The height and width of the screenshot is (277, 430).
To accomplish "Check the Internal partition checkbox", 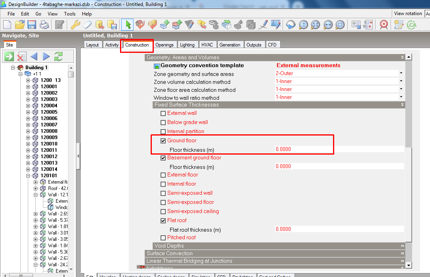I will coord(163,132).
